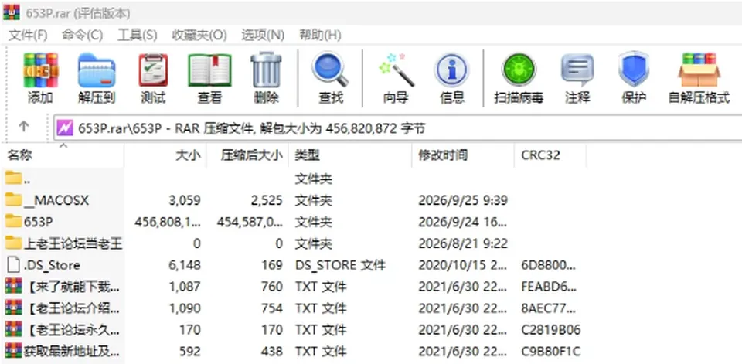742x364 pixels.
Task: Select icon of 获取最新地址及 TXT file
Action: (x=13, y=351)
